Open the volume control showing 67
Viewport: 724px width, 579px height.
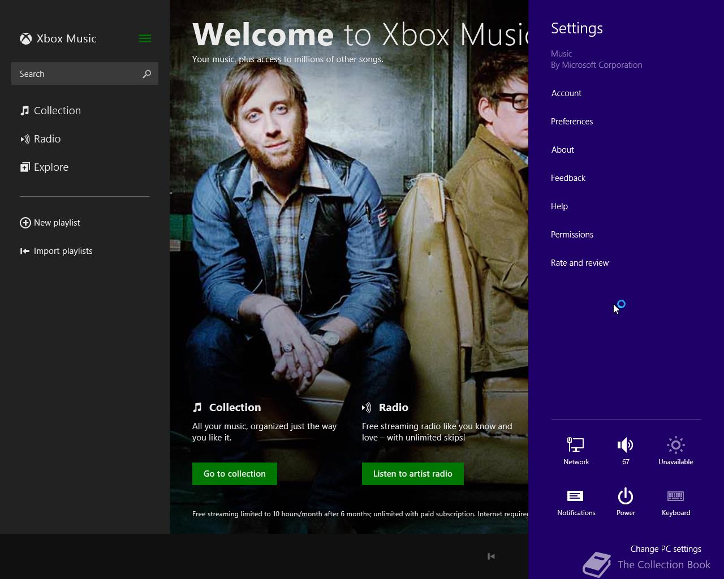626,451
